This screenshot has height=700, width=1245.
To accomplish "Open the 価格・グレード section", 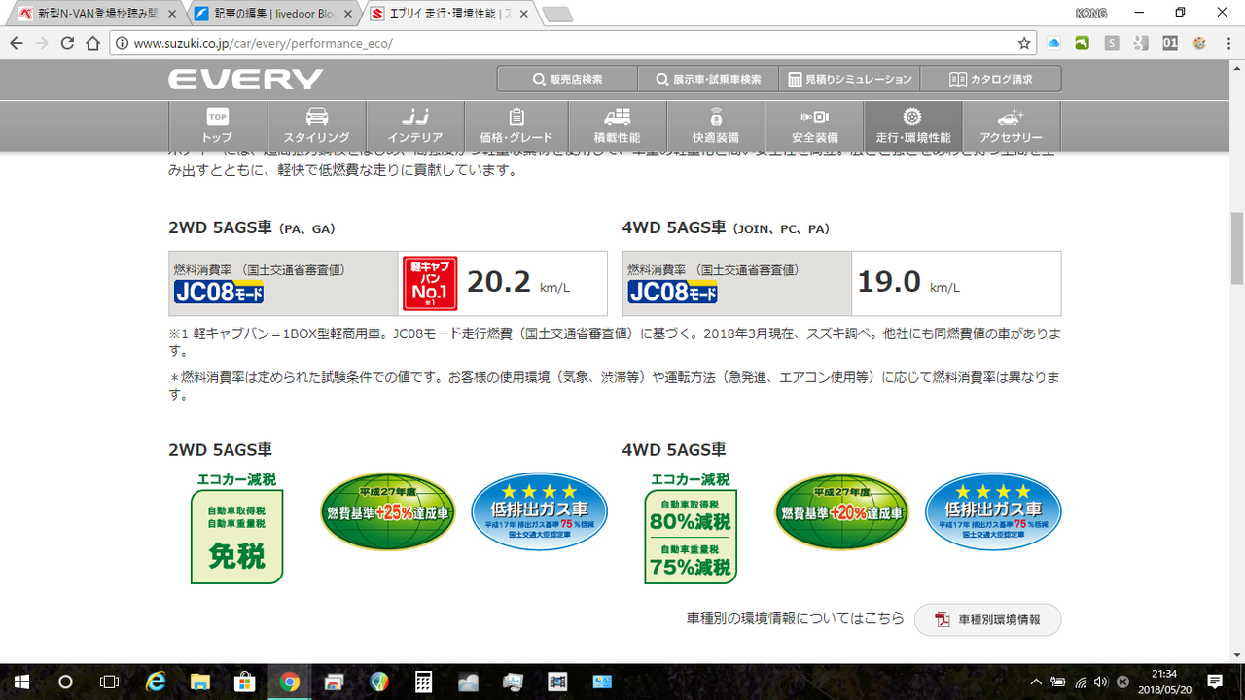I will coord(516,126).
